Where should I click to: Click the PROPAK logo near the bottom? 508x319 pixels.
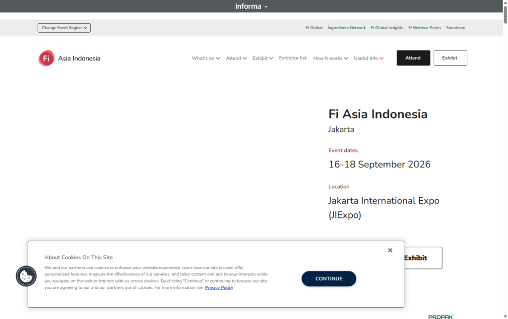[441, 316]
